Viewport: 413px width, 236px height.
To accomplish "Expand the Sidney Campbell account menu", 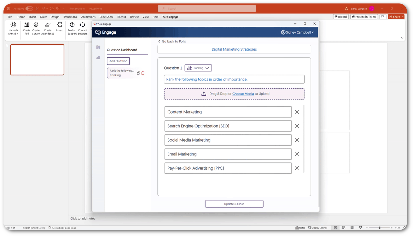I will point(297,32).
